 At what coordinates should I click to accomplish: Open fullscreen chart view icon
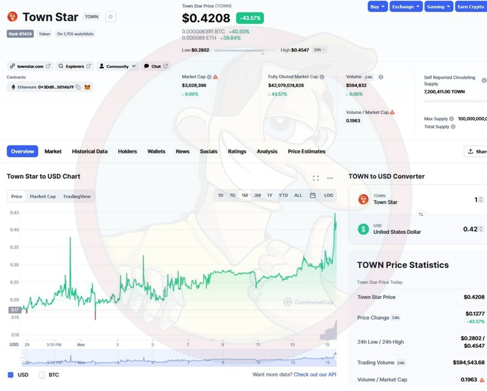(x=316, y=178)
